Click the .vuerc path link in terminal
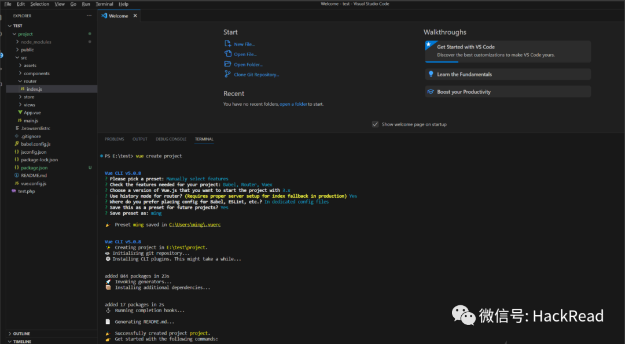625x344 pixels. point(195,224)
